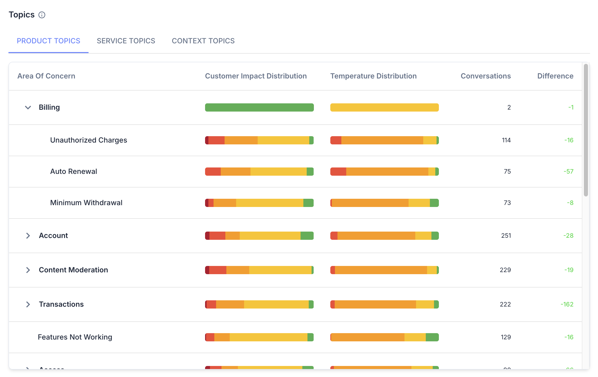Select the Features Not Working topic
The height and width of the screenshot is (377, 598).
(75, 337)
